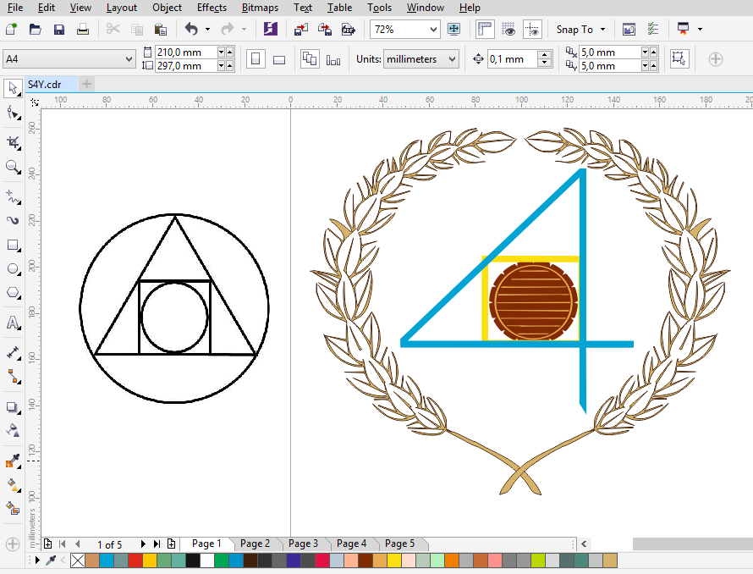Switch to Page 5 tab
Viewport: 753px width, 574px height.
[399, 544]
